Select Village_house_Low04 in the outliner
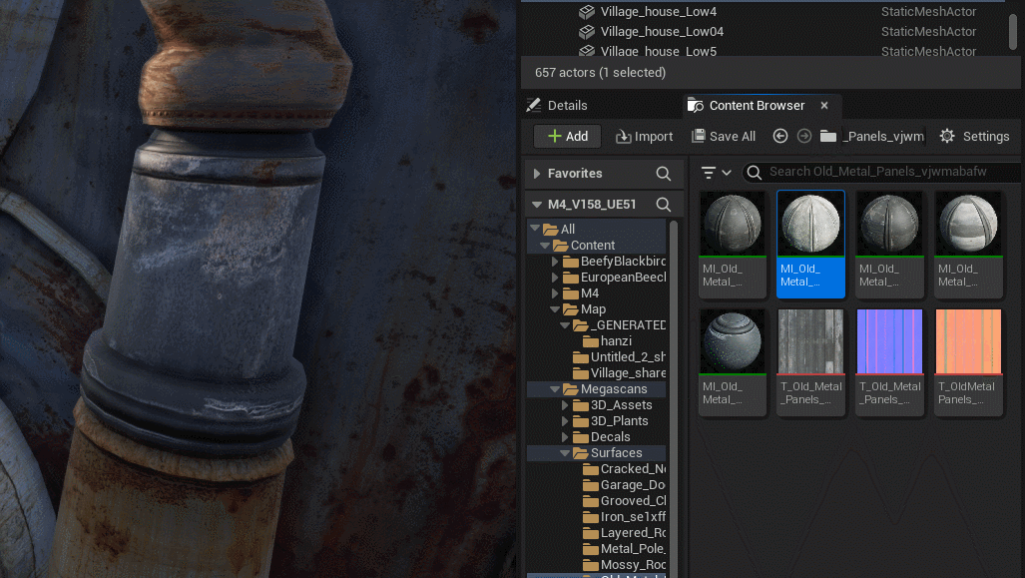 [662, 32]
